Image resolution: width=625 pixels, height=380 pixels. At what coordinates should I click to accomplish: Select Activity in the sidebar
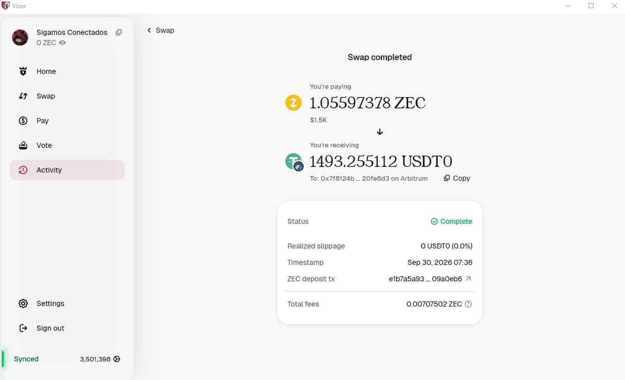67,170
